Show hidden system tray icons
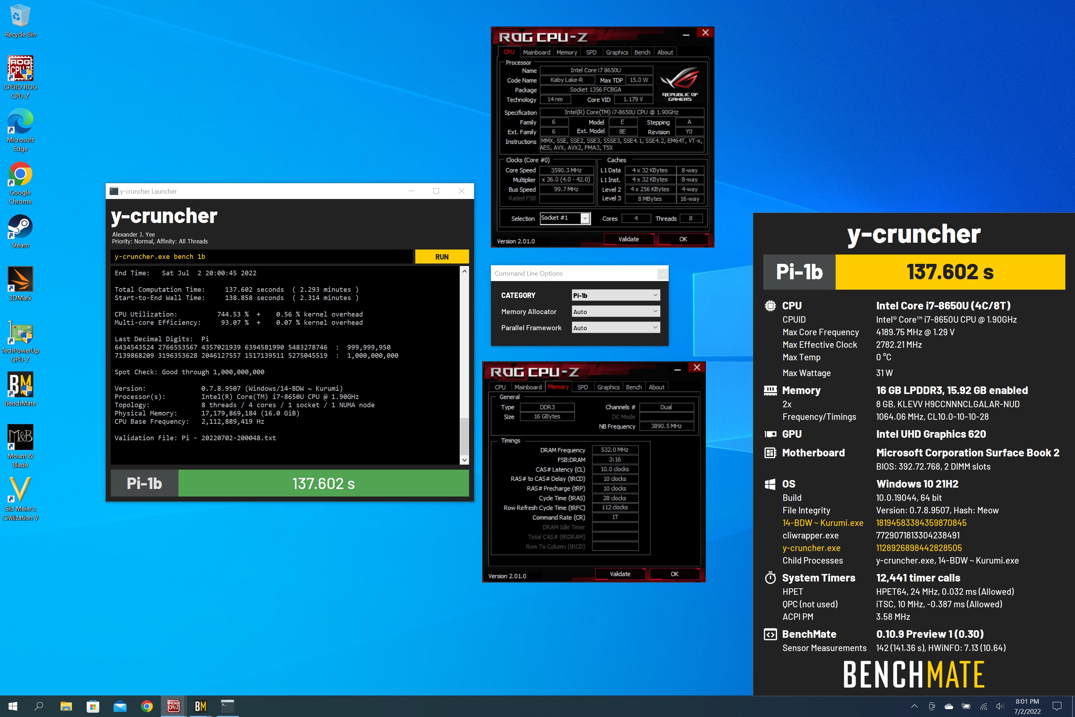 click(914, 706)
